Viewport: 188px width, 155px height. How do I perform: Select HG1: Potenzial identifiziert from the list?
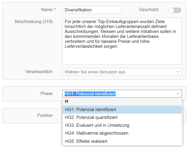pyautogui.click(x=91, y=110)
